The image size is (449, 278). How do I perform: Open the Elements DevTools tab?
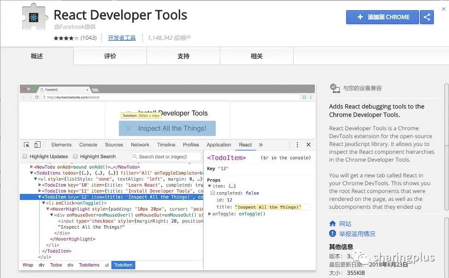tap(61, 145)
